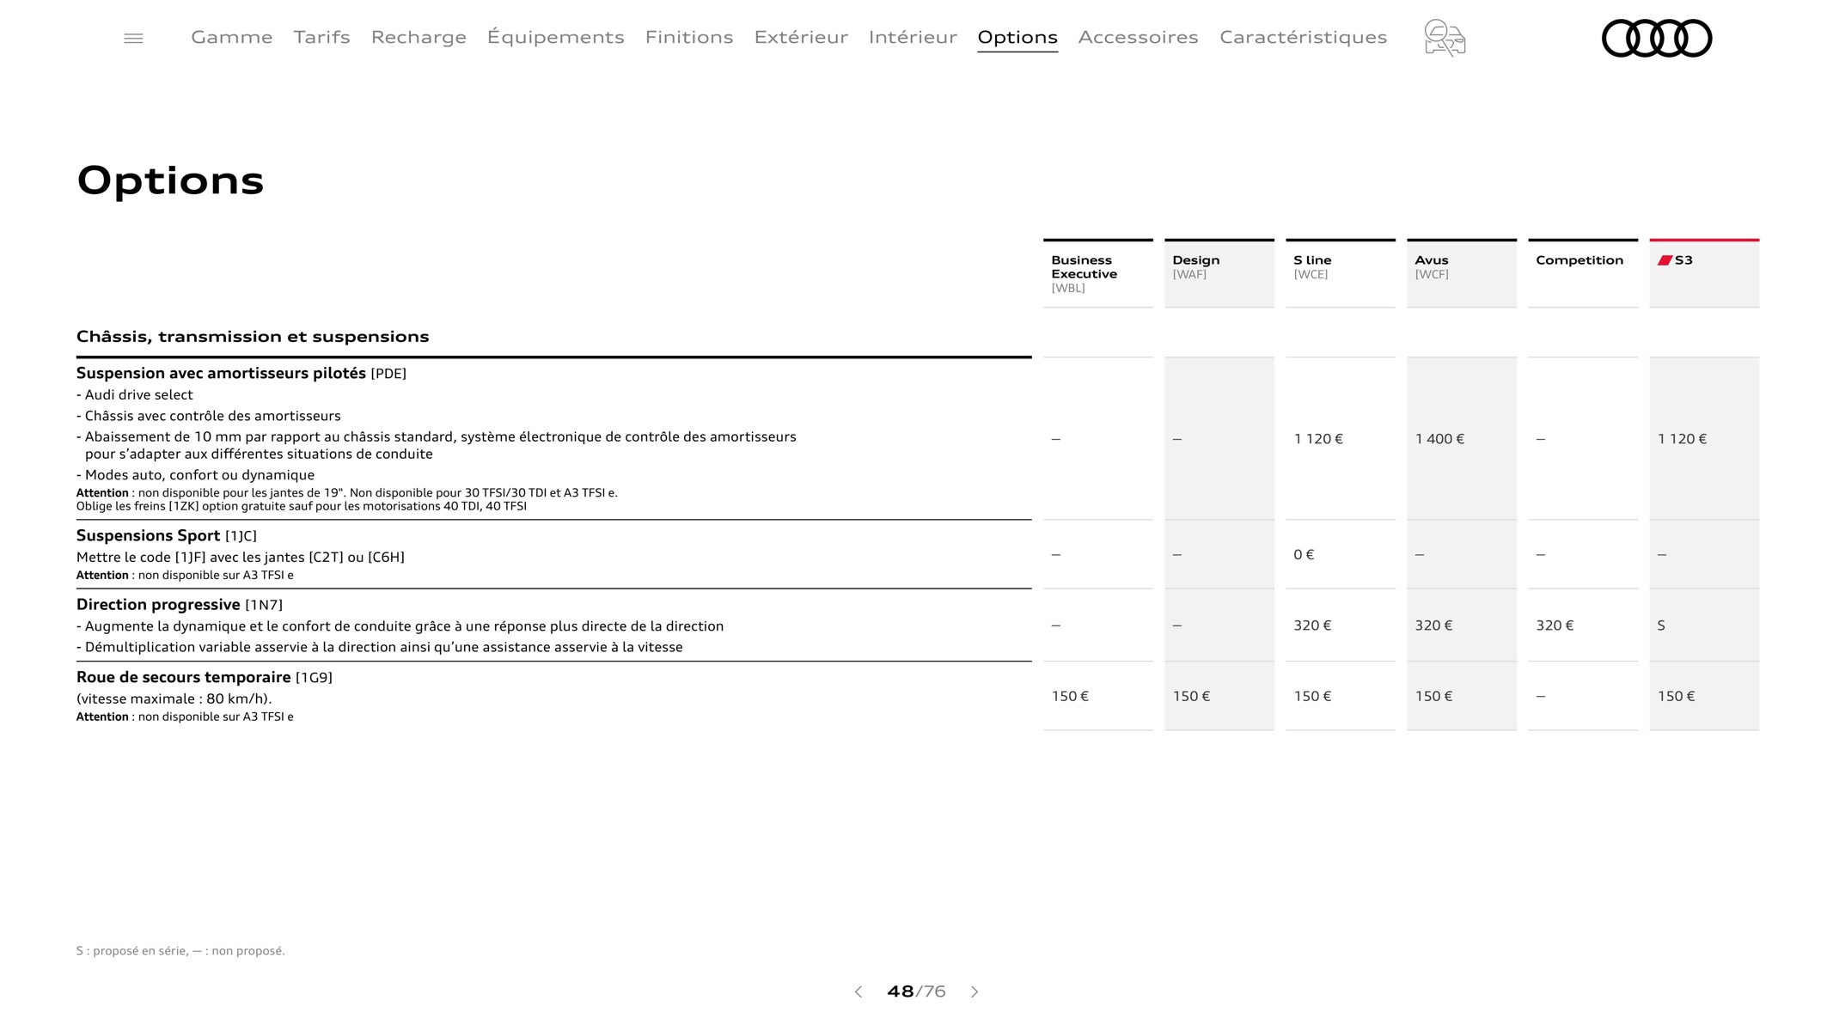Go to previous page arrow
Image resolution: width=1833 pixels, height=1031 pixels.
point(858,991)
